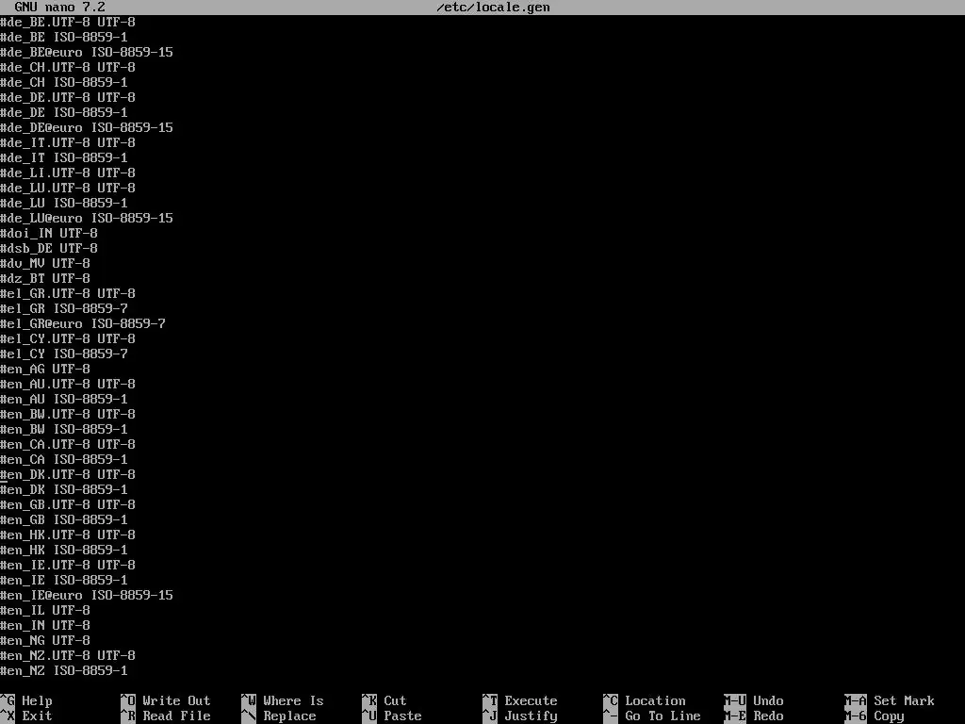Select Write Out in the shortcut bar
The image size is (965, 724).
coord(176,700)
